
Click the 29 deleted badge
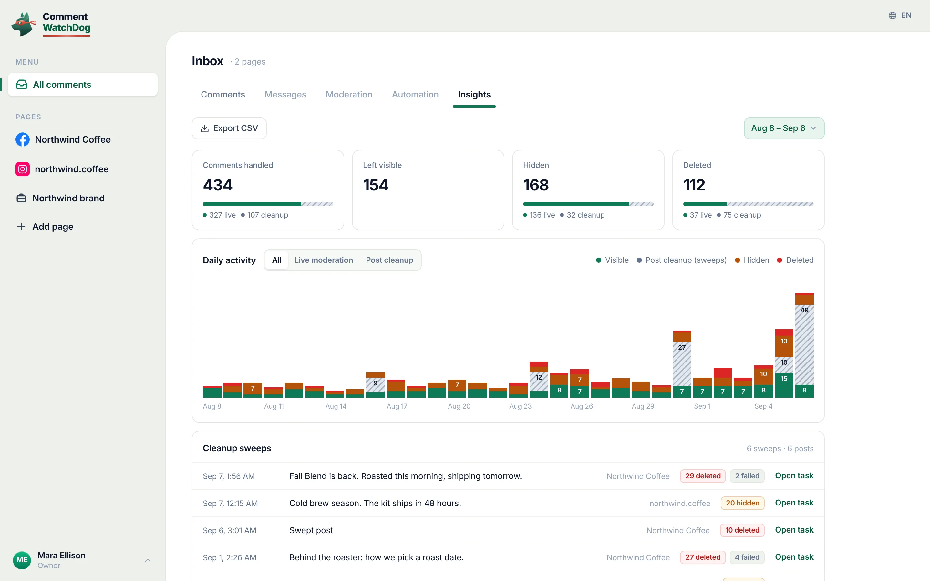coord(702,476)
